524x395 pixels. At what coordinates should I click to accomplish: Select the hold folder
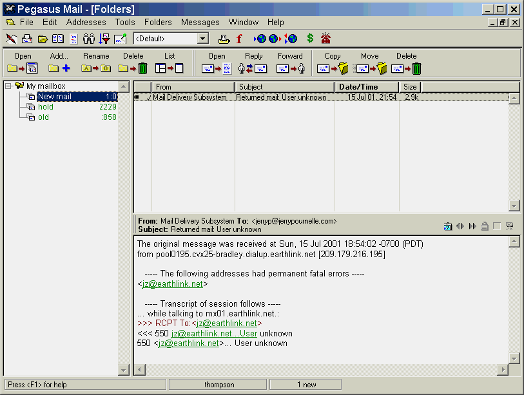(x=45, y=107)
